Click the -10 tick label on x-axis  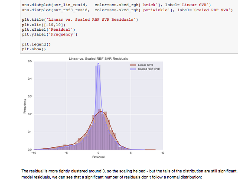coord(34,153)
